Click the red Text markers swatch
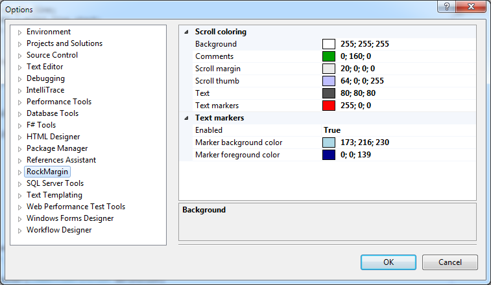491x285 pixels. coord(329,106)
